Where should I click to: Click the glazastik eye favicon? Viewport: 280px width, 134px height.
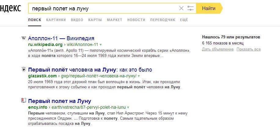24,70
